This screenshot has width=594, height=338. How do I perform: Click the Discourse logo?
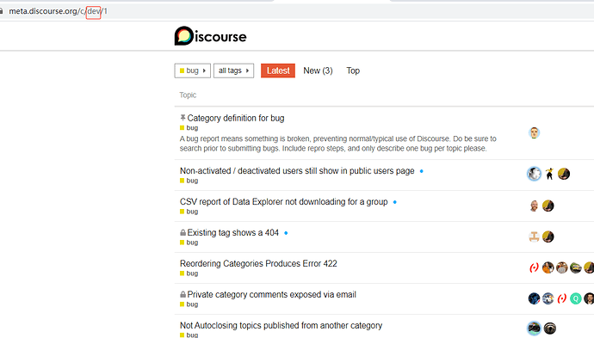click(x=210, y=36)
